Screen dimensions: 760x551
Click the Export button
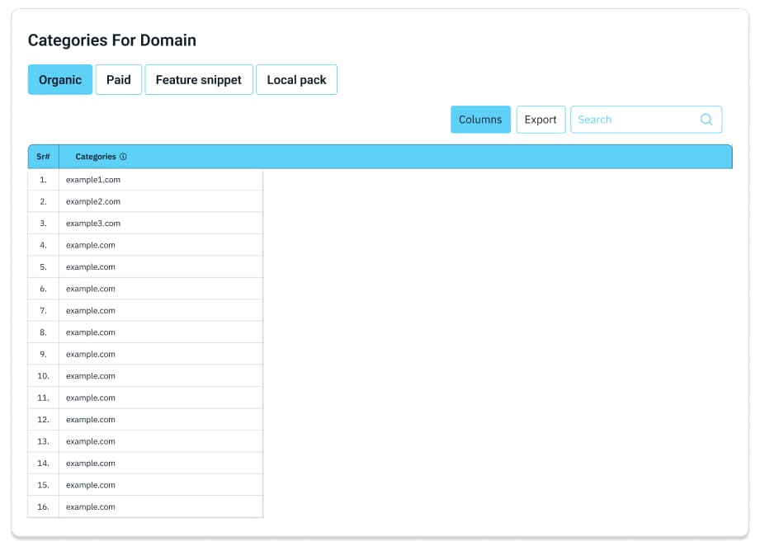[540, 120]
